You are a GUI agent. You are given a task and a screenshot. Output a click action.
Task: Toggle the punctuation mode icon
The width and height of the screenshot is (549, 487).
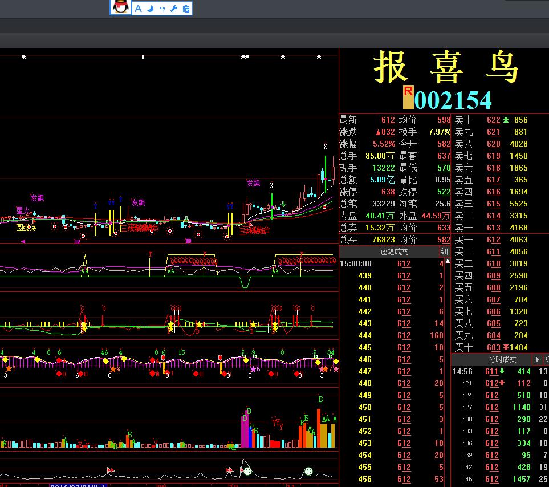click(162, 9)
